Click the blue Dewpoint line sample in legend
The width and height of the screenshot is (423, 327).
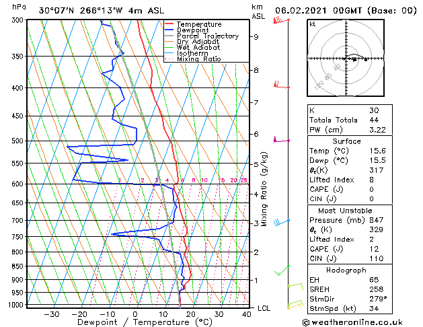click(x=169, y=30)
